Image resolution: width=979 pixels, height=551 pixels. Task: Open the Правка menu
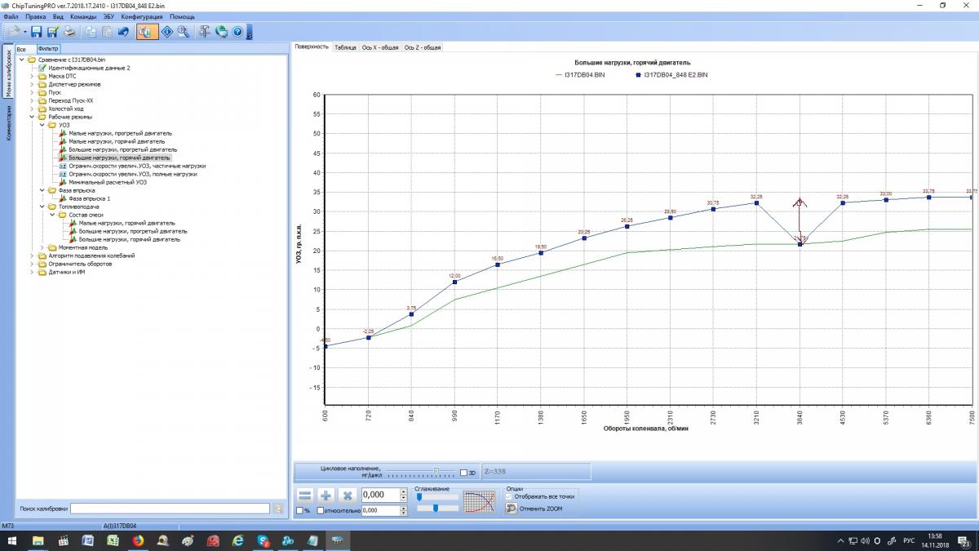[x=36, y=16]
